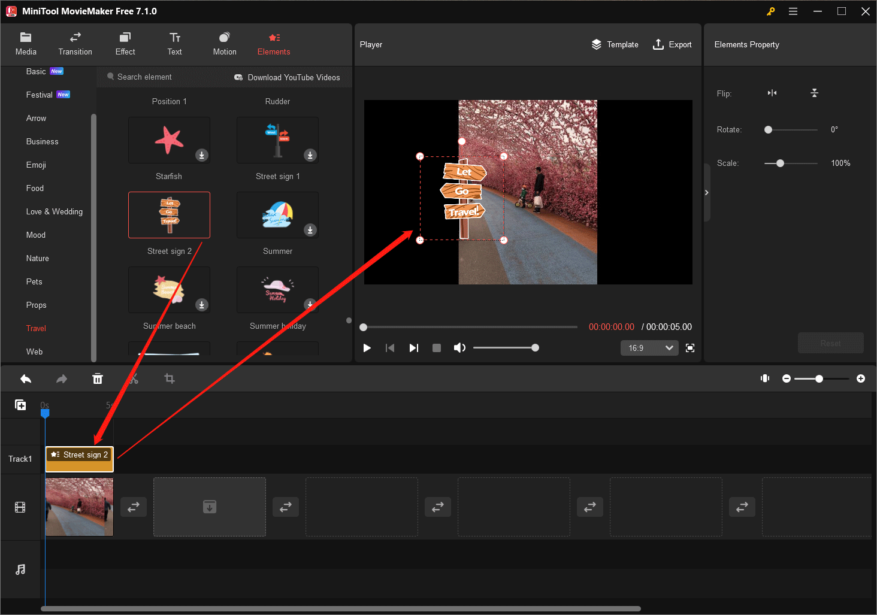Click the empty media placeholder slot

point(210,507)
